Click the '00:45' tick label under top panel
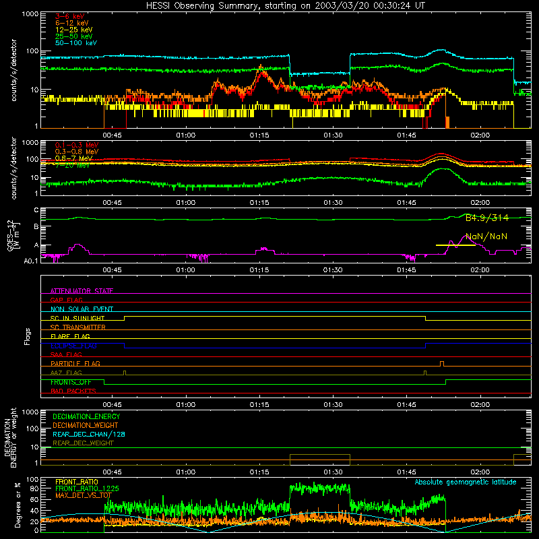Screen dimensions: 539x539 112,135
